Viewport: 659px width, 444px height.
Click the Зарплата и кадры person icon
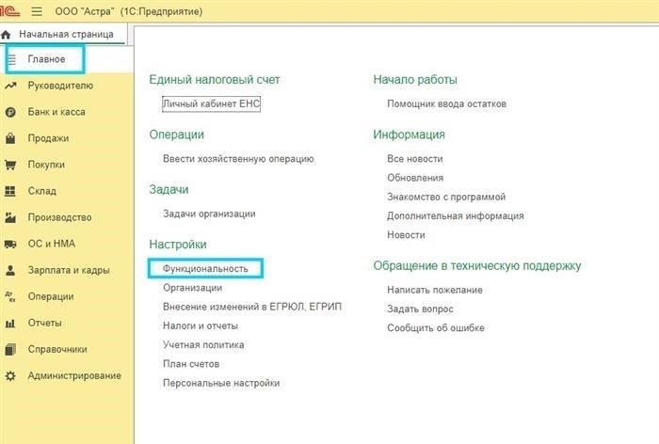click(x=10, y=270)
